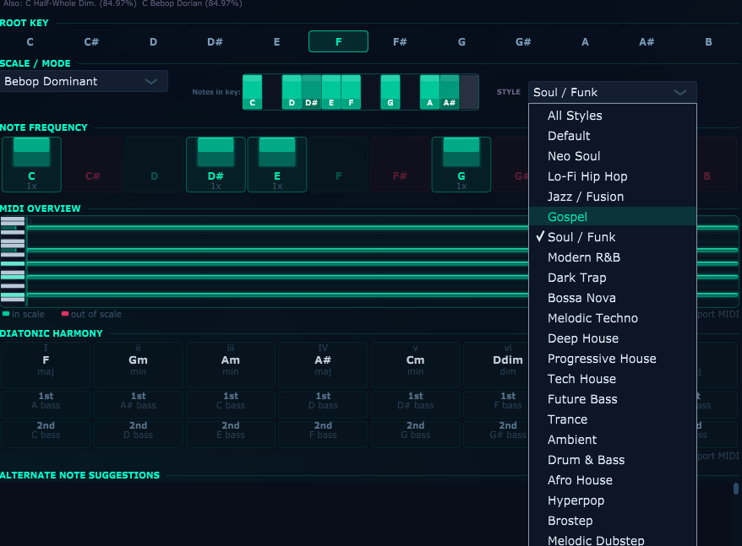Click the C key on the Notes in key keyboard
This screenshot has width=742, height=546.
pyautogui.click(x=251, y=93)
